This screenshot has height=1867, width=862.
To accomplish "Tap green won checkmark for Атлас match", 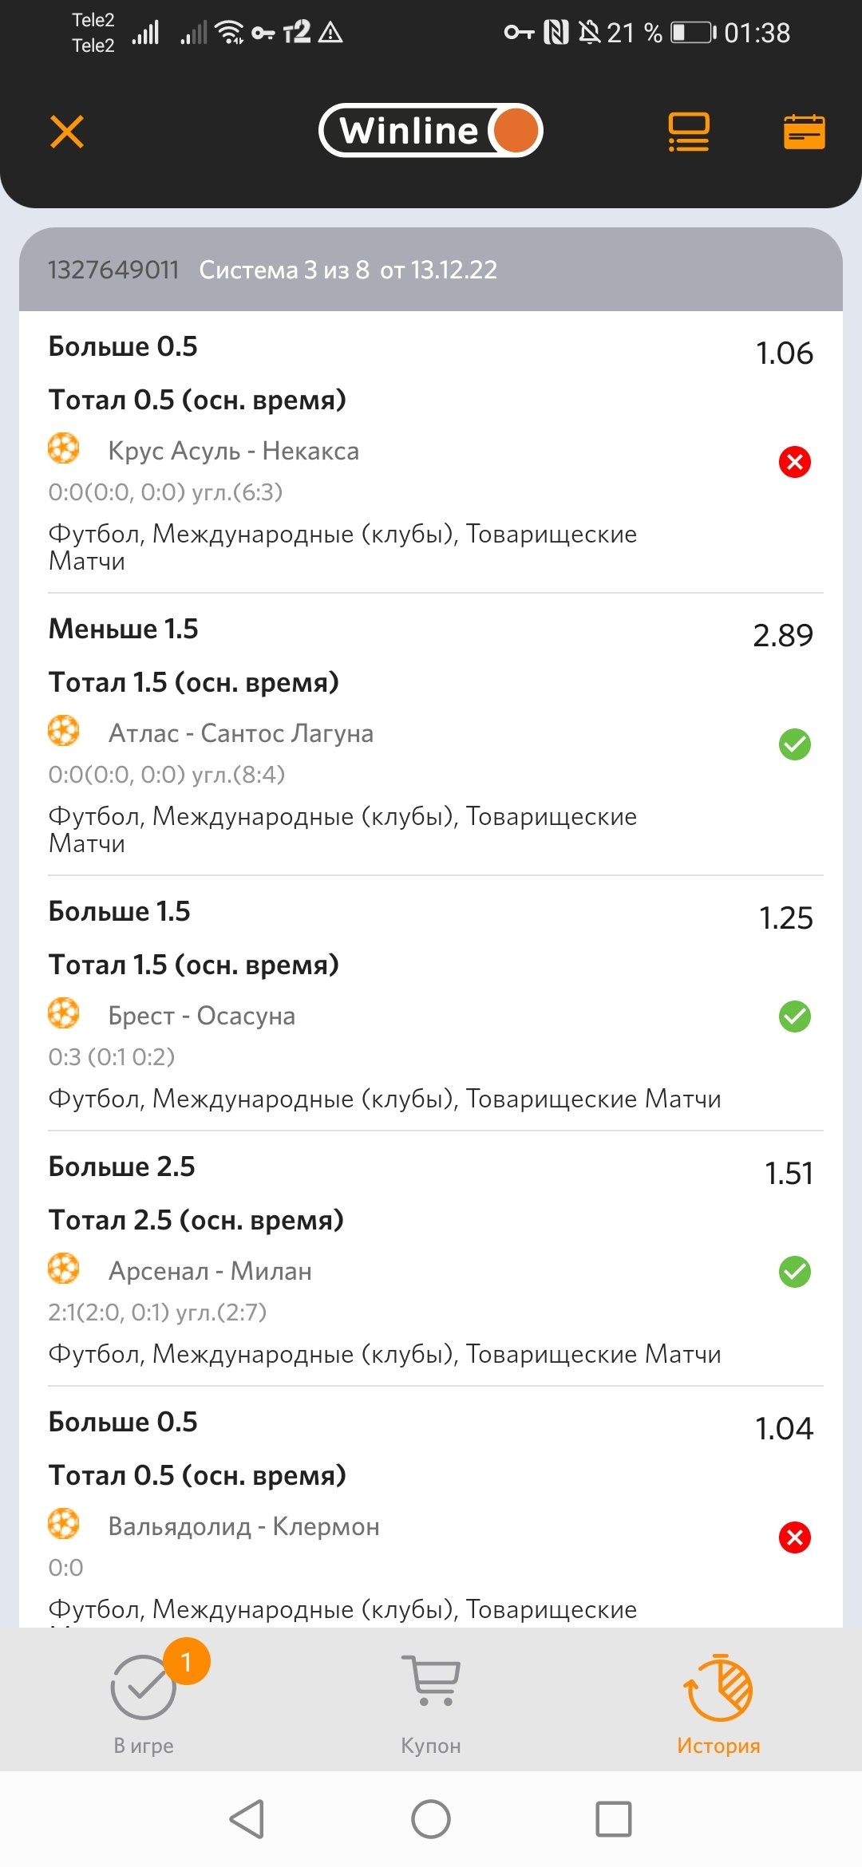I will 795,744.
